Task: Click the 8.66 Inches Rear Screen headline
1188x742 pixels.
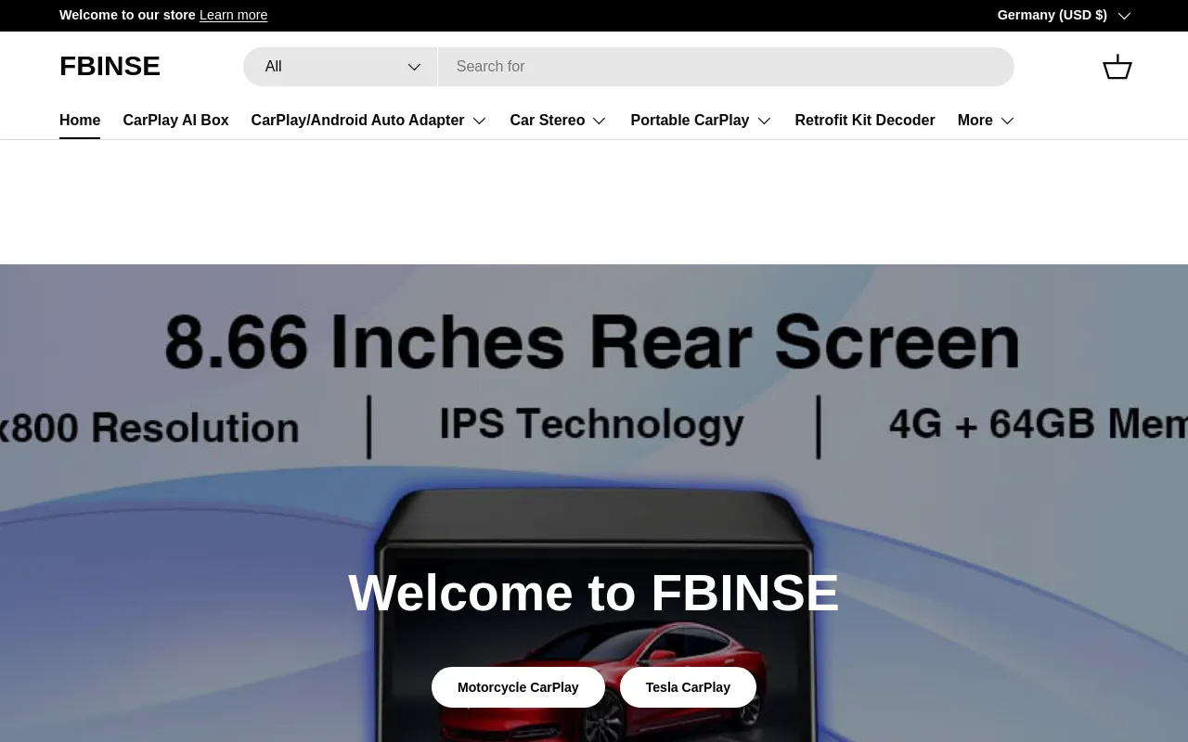Action: pyautogui.click(x=592, y=342)
